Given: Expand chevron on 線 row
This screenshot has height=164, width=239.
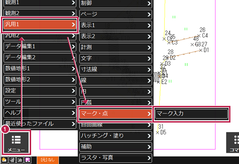Looking at the screenshot, I should (149, 81).
